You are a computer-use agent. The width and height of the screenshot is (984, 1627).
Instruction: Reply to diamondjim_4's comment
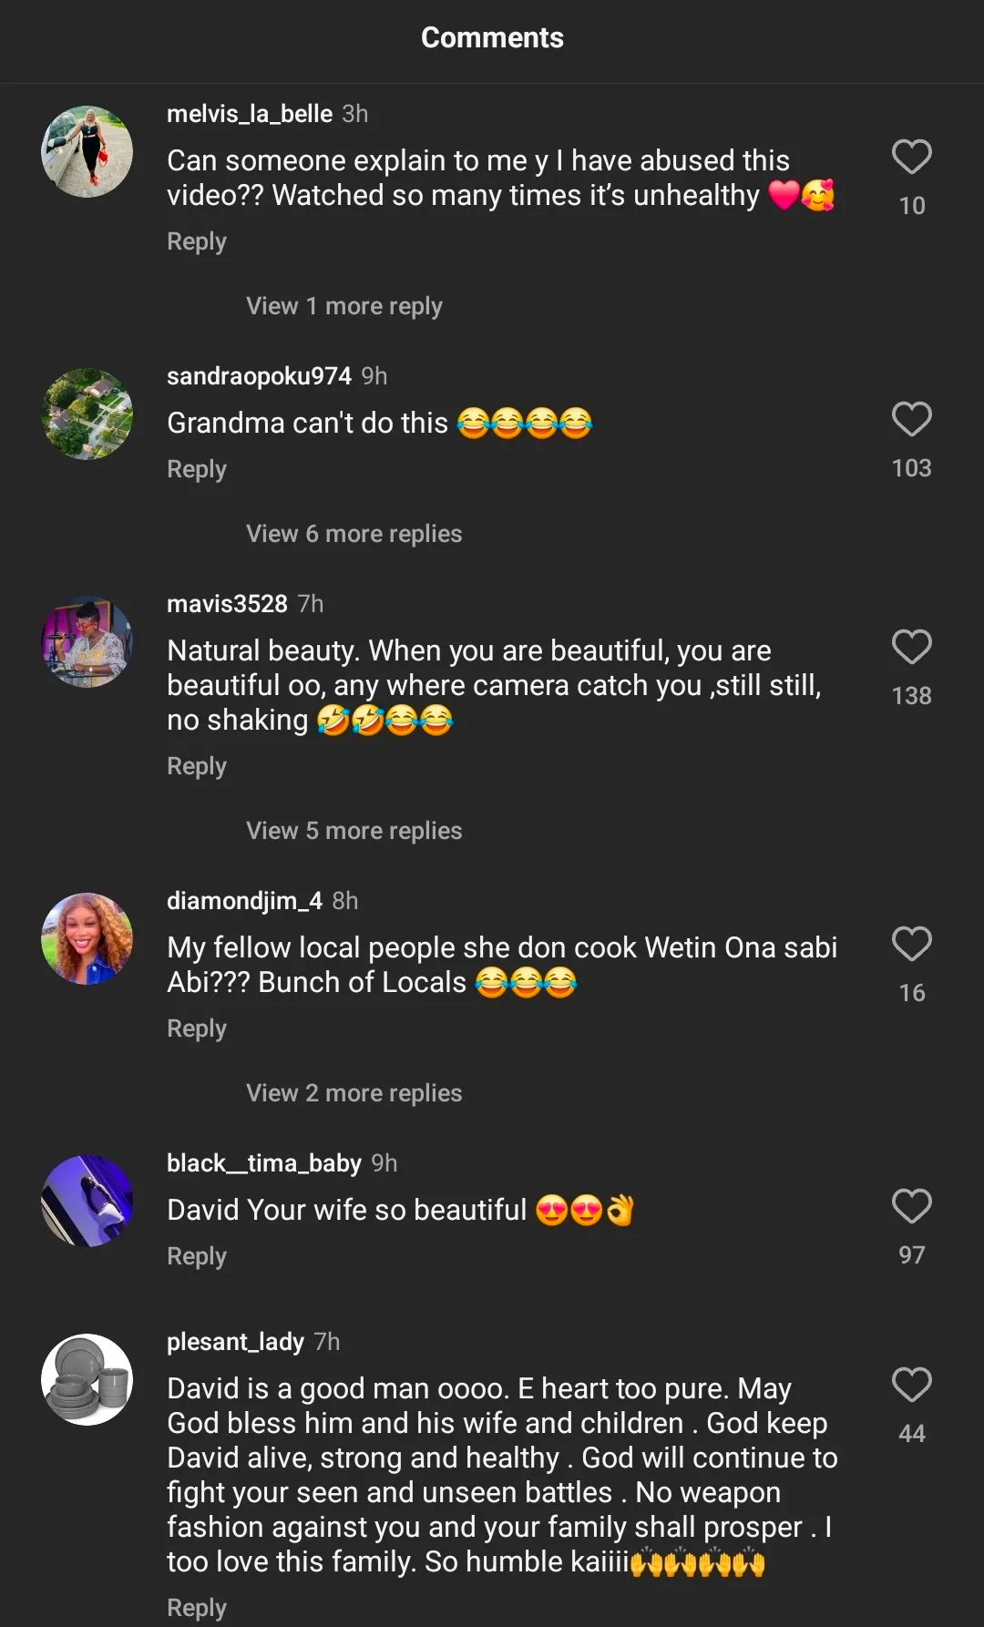coord(197,1028)
